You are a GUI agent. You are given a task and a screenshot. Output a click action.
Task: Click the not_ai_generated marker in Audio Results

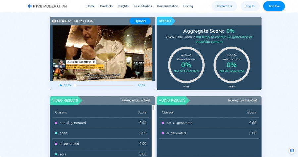163,123
